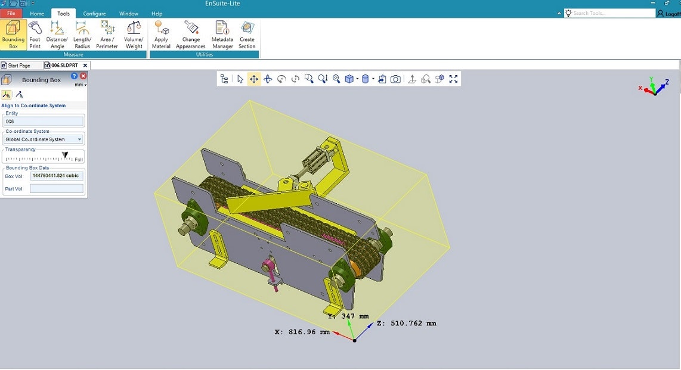Click the section cube view icon
The width and height of the screenshot is (681, 370).
click(439, 79)
